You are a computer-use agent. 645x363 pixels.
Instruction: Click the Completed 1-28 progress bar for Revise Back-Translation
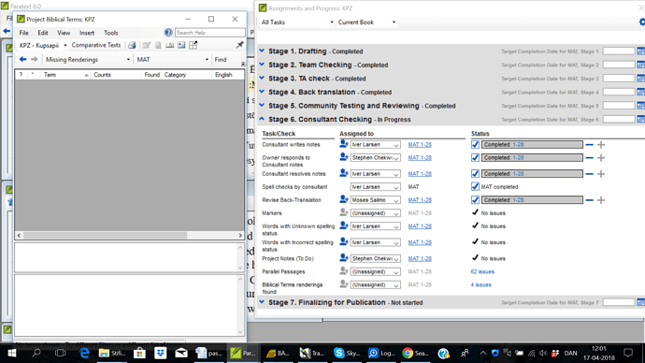(532, 200)
